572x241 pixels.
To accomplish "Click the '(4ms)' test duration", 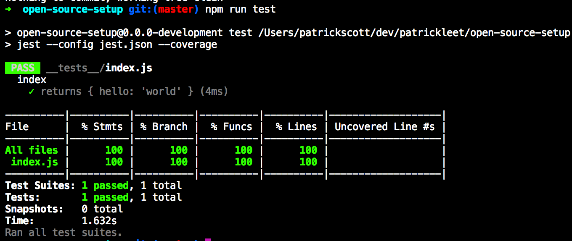I will [214, 92].
